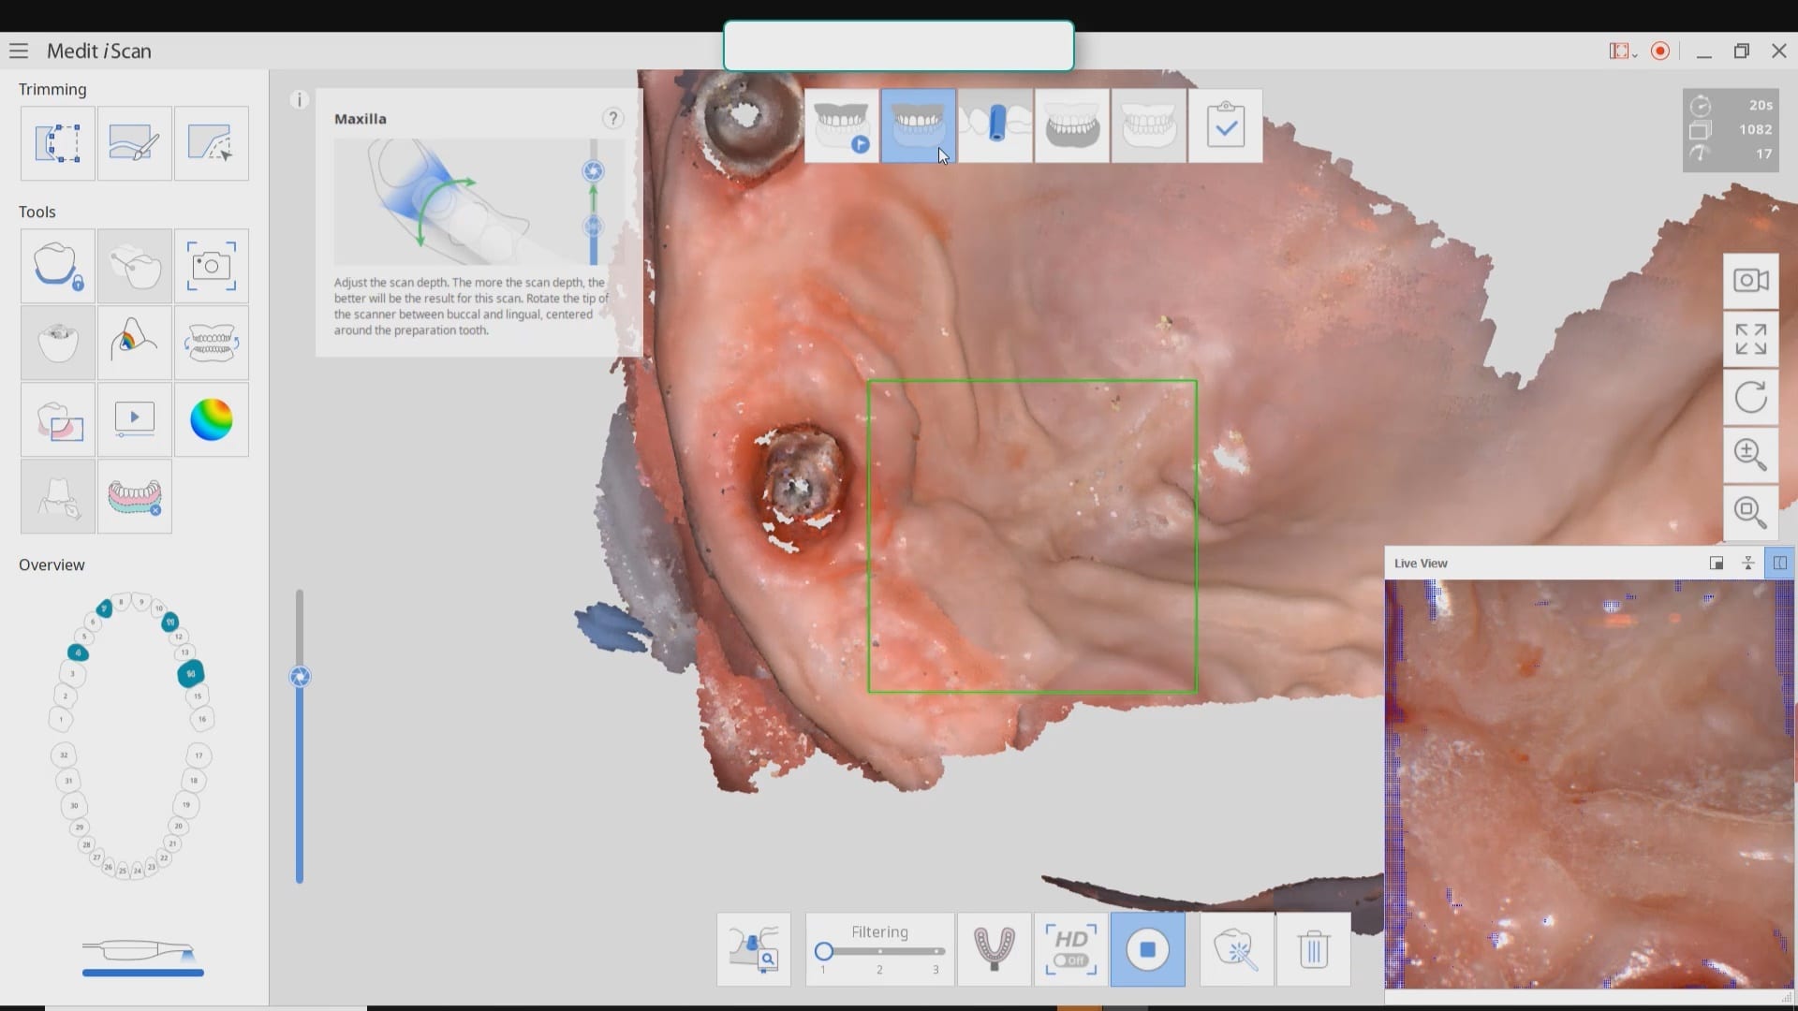The height and width of the screenshot is (1011, 1798).
Task: Switch to the scanbody stage tab
Action: [x=995, y=125]
